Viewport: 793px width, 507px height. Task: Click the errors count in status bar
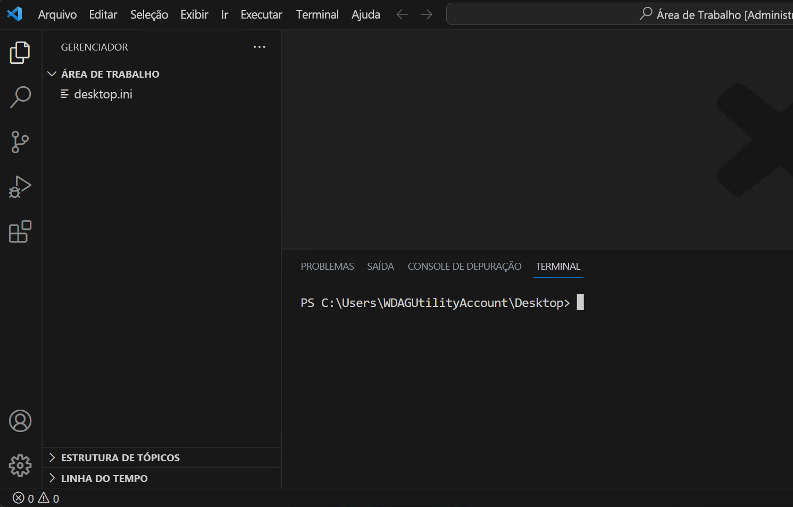23,498
